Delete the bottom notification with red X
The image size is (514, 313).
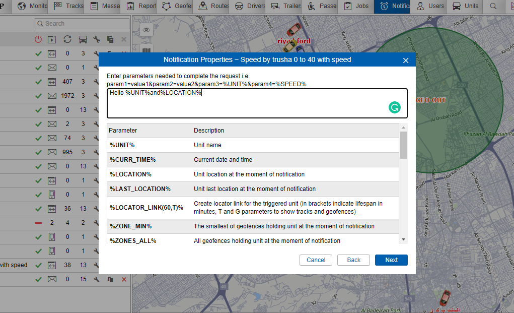(124, 279)
